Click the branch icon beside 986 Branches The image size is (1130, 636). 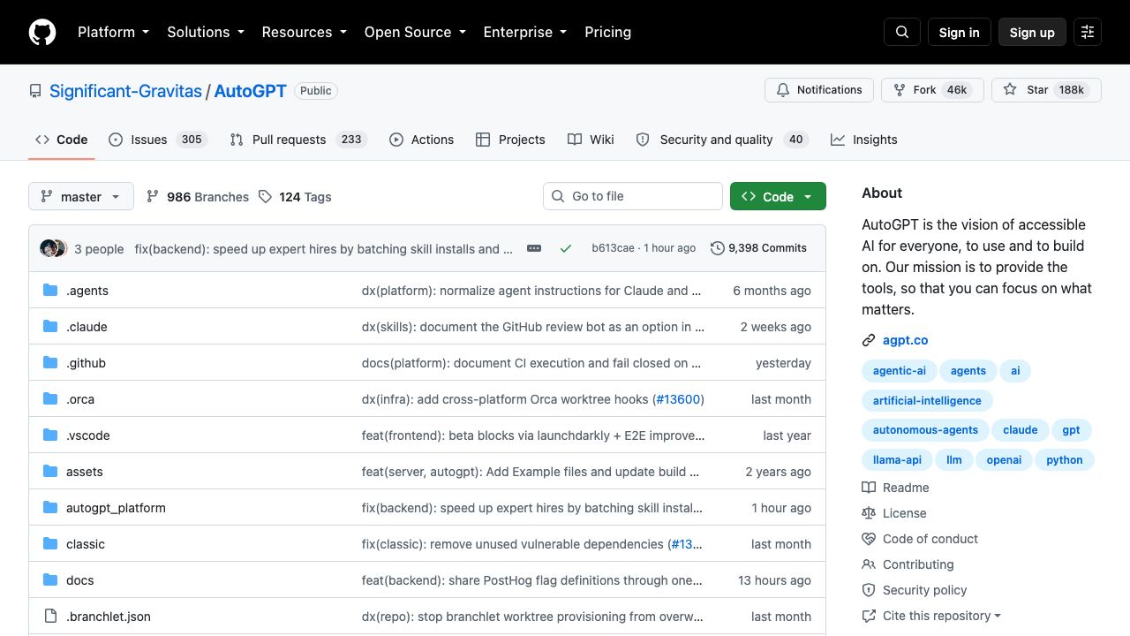click(153, 197)
